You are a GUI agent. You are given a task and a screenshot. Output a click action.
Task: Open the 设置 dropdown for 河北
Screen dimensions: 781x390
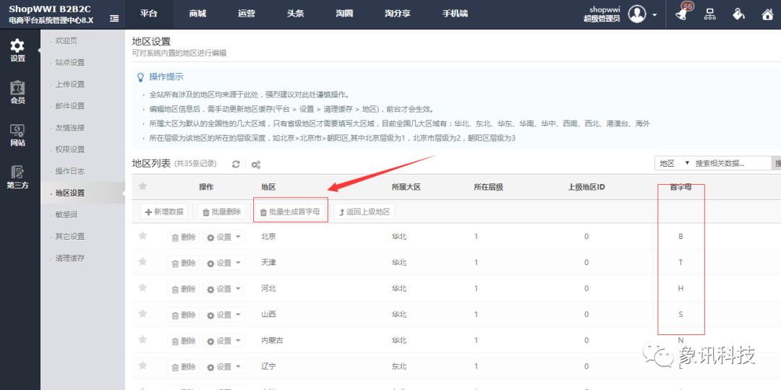pos(223,289)
